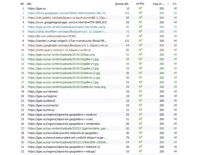Select response code 200 in the delivery-map.png row

[162, 87]
